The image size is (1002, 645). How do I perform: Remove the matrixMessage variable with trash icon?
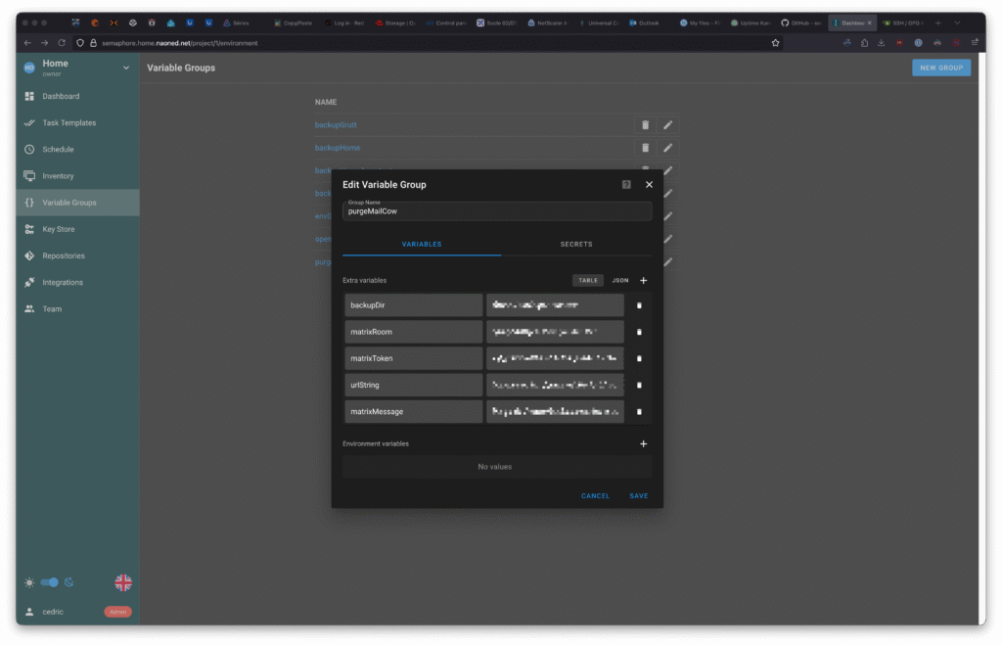pos(639,412)
